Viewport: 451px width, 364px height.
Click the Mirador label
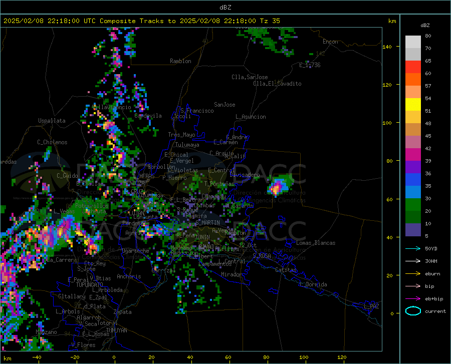click(231, 274)
